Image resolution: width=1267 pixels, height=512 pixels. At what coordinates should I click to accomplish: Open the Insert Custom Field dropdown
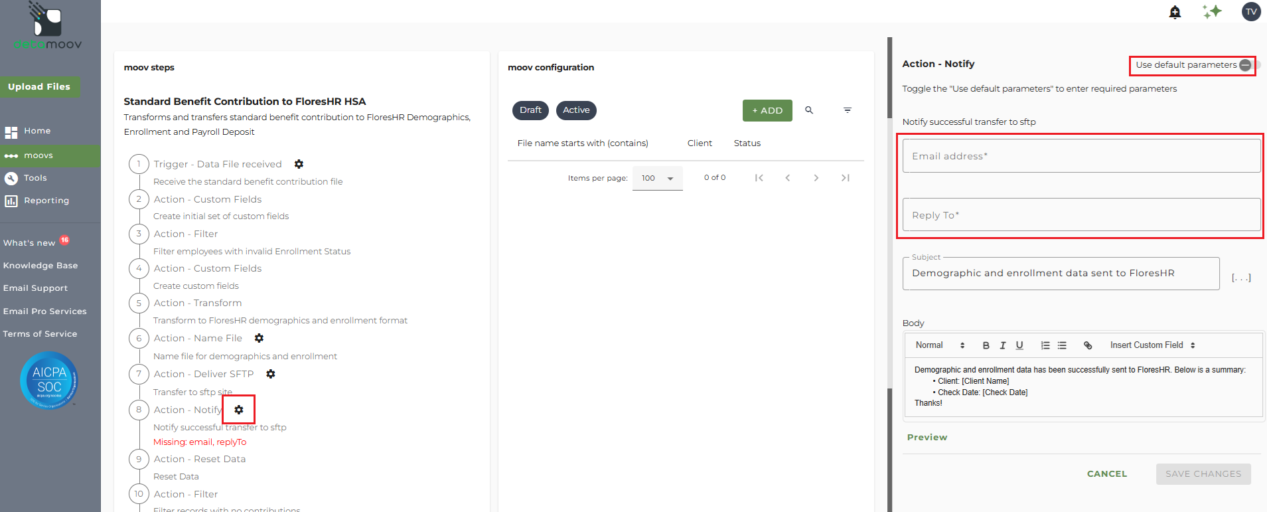tap(1153, 345)
